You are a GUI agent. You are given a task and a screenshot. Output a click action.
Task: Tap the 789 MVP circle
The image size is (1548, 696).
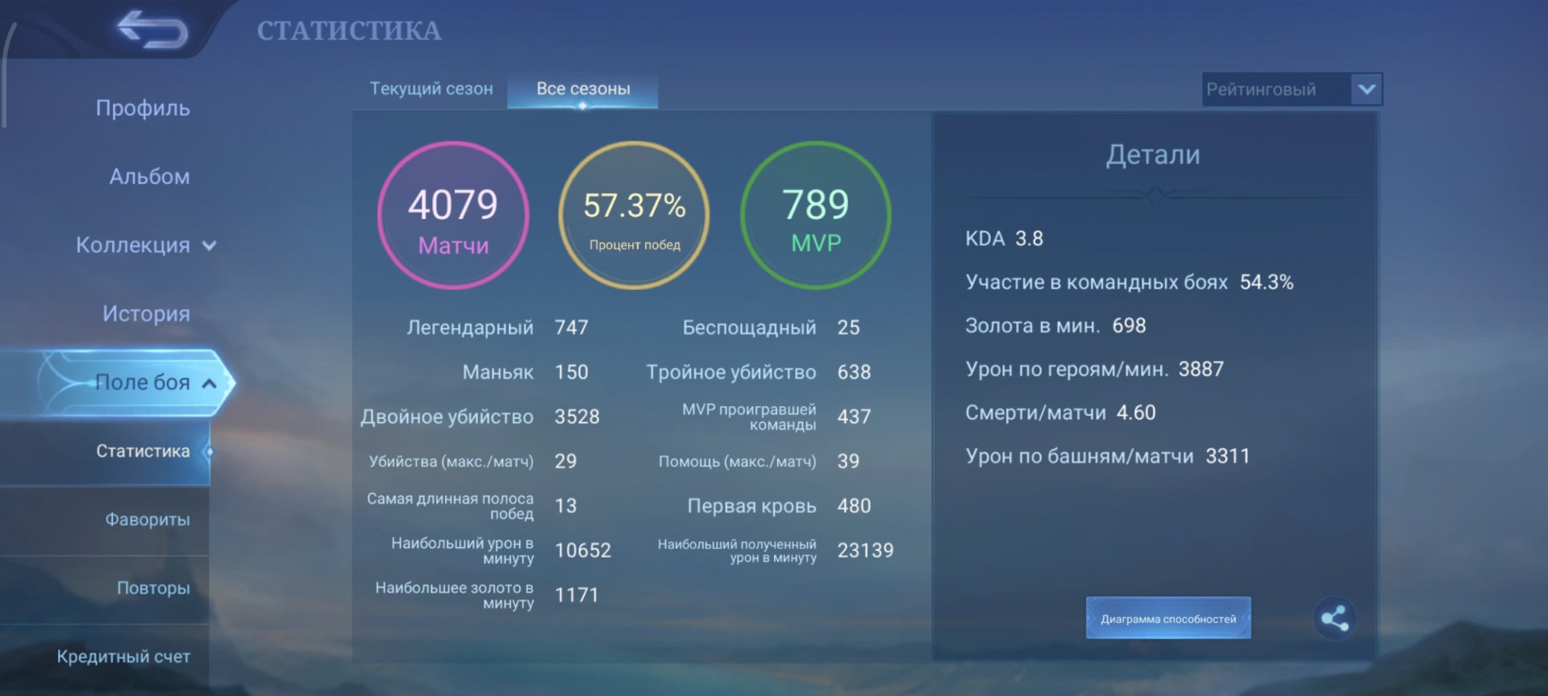click(816, 215)
